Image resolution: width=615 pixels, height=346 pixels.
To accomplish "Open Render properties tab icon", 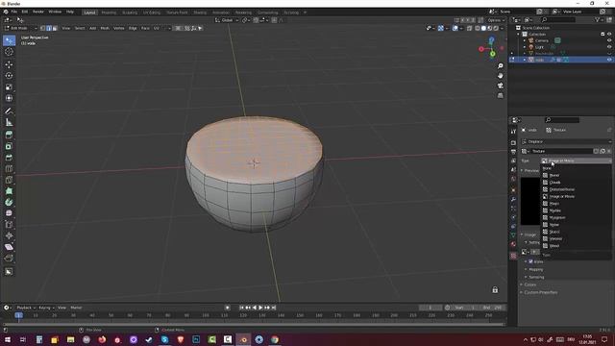I will 513,142.
